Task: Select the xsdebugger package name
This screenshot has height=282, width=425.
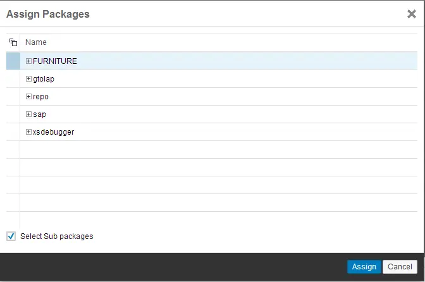Action: 53,132
